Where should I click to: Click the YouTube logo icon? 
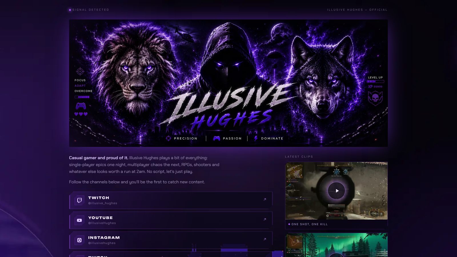(79, 220)
